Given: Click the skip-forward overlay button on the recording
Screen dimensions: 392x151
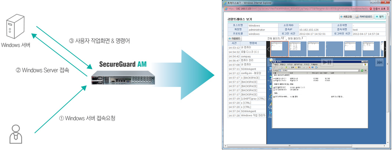Looking at the screenshot, I should (380, 63).
